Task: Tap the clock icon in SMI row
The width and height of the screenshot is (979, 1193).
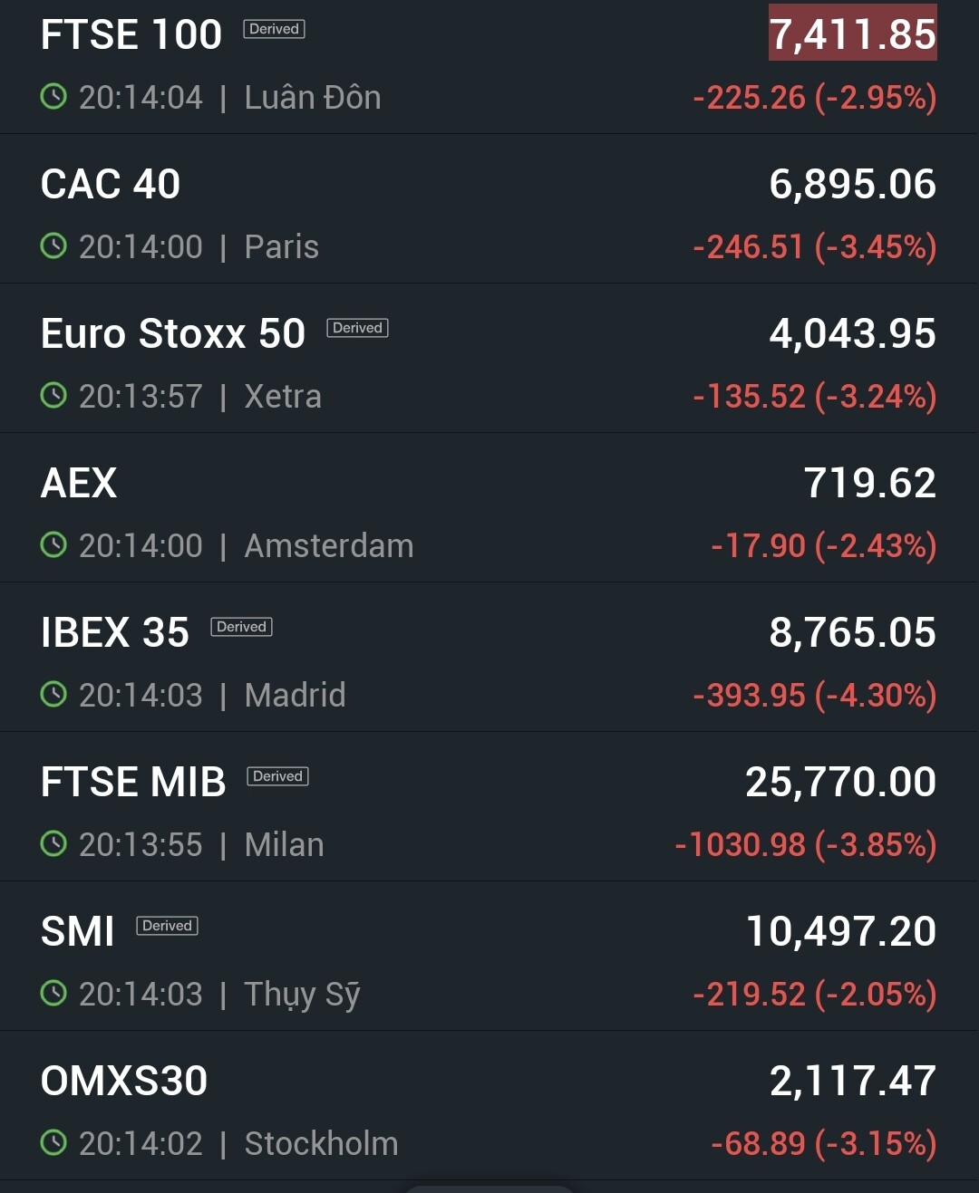Action: (x=53, y=994)
